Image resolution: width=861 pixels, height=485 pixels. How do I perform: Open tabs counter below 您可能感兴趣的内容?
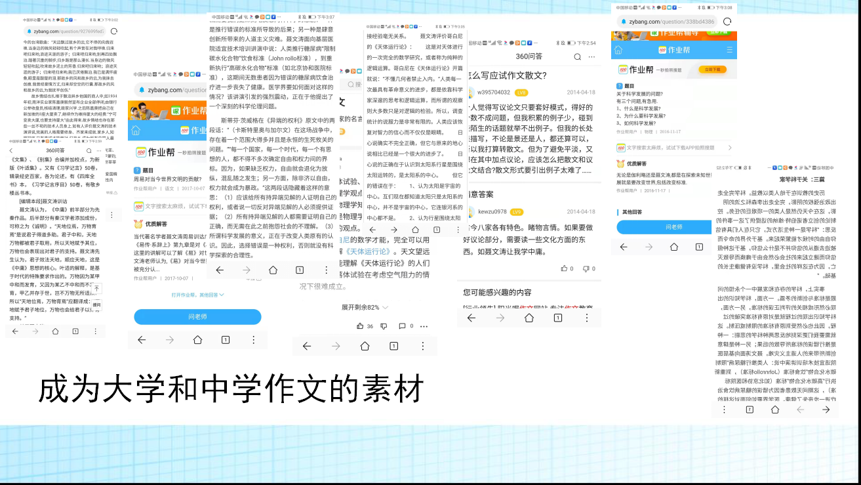[557, 318]
